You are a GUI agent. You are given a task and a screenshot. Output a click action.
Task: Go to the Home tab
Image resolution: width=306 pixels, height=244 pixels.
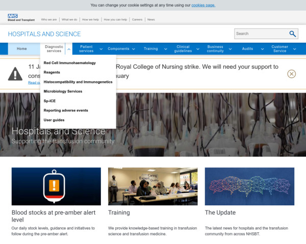pyautogui.click(x=22, y=49)
